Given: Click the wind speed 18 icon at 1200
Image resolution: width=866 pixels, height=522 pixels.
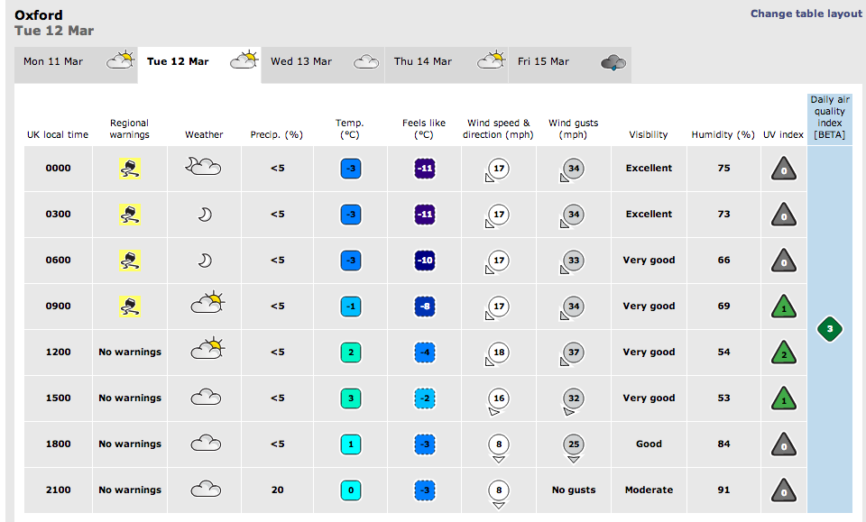Looking at the screenshot, I should [x=497, y=353].
